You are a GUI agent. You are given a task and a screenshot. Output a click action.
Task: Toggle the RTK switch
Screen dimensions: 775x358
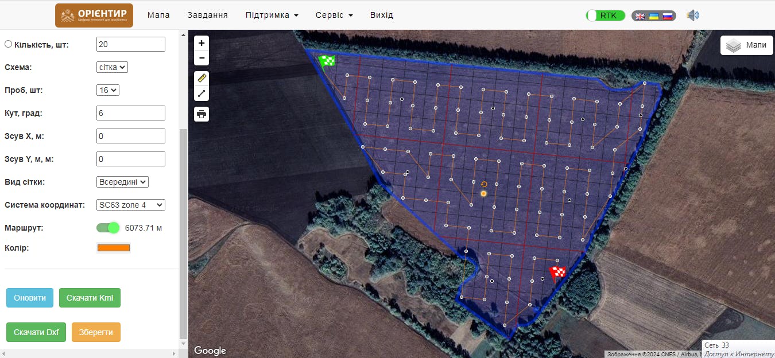coord(605,15)
